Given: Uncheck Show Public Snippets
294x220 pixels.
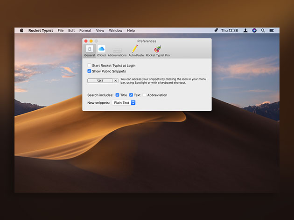Looking at the screenshot, I should click(x=89, y=71).
